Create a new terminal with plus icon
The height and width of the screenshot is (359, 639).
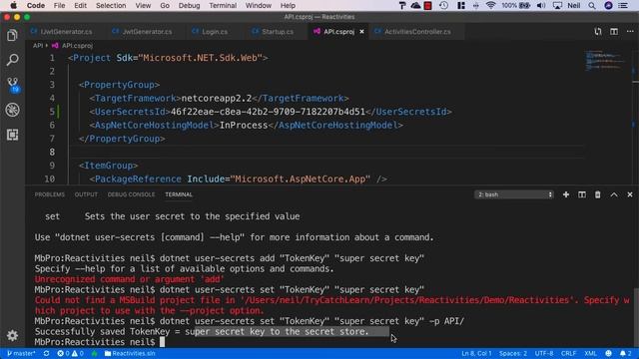tap(566, 194)
